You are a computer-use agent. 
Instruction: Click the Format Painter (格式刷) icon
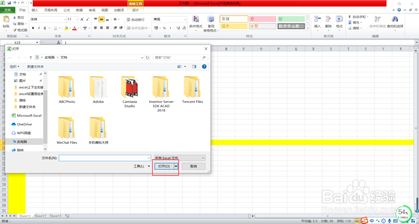coord(15,30)
